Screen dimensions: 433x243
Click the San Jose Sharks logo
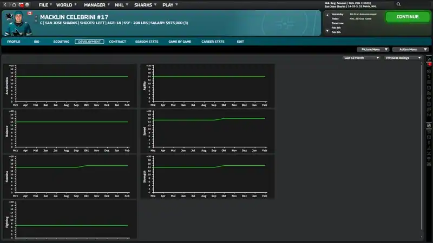(9, 17)
